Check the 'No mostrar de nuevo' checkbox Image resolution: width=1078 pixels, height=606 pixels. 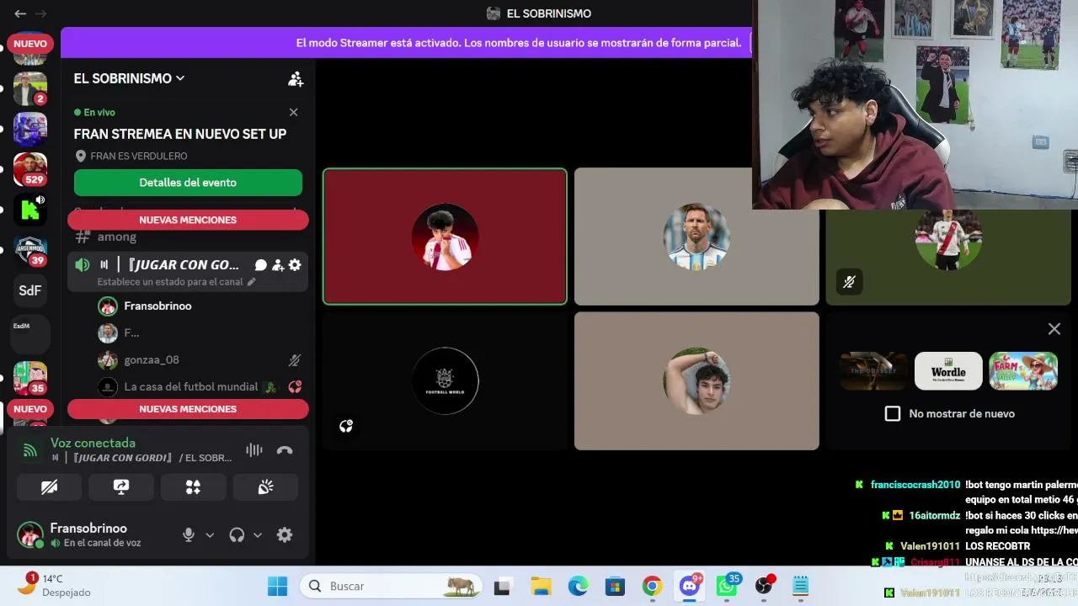[893, 413]
